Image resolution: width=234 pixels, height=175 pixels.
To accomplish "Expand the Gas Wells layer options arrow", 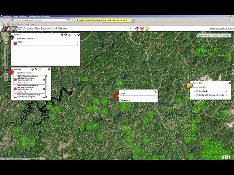I will tap(226, 91).
